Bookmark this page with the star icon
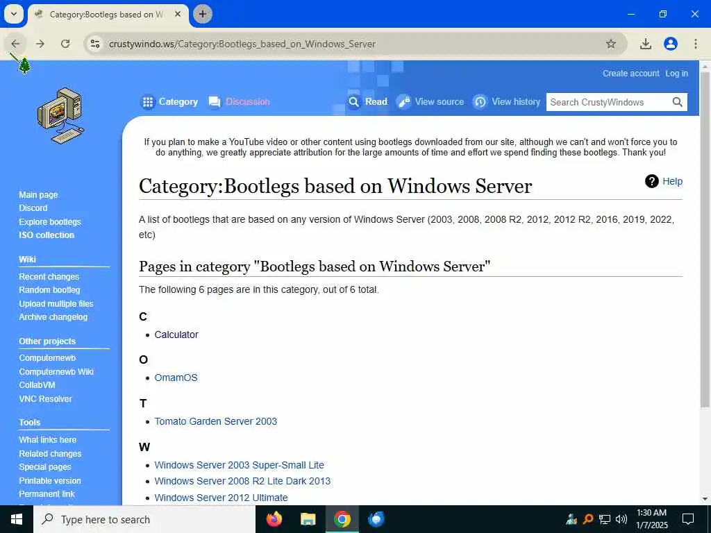This screenshot has height=533, width=711. pos(611,44)
